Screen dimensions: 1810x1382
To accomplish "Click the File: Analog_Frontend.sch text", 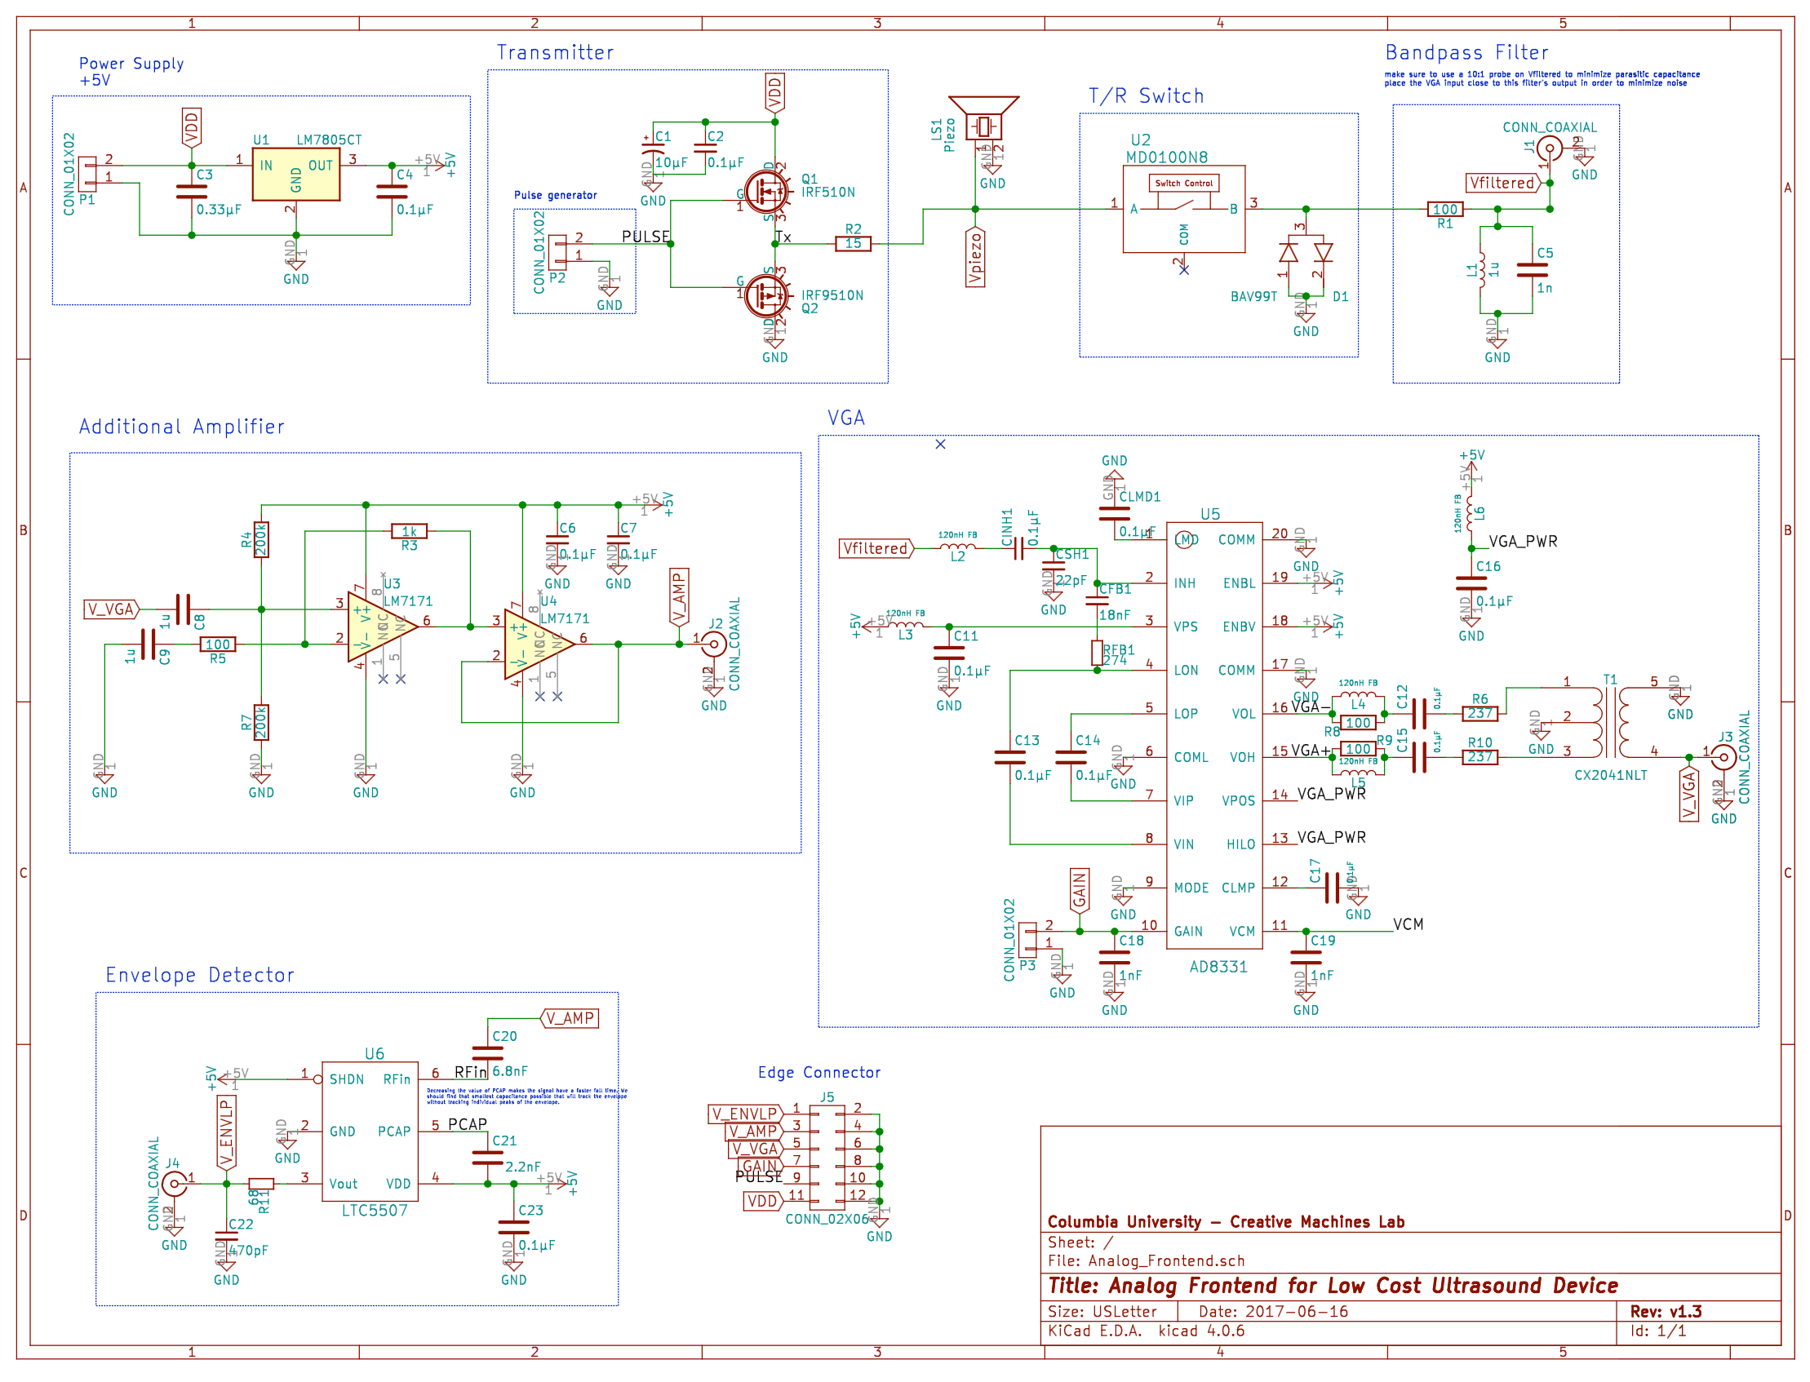I will pyautogui.click(x=1146, y=1260).
